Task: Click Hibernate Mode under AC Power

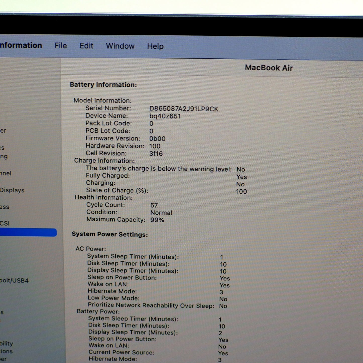Action: (112, 291)
